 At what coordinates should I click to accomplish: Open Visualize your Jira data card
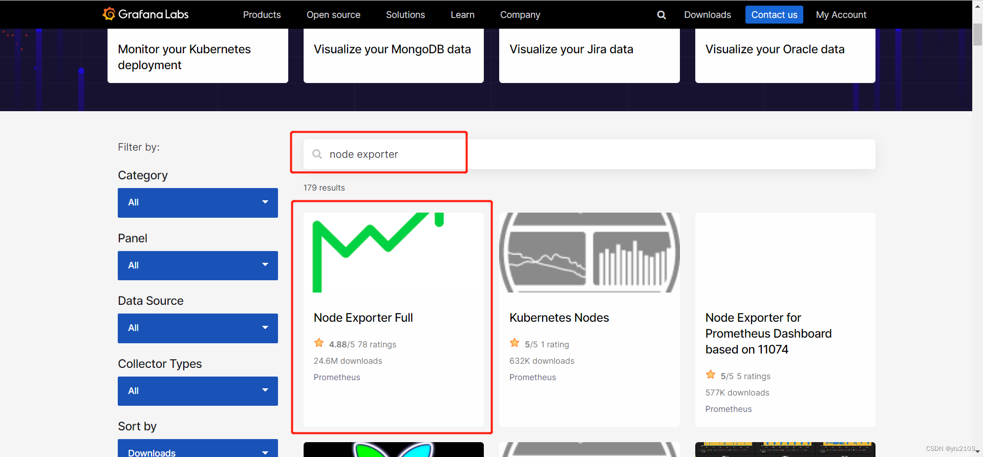(x=589, y=55)
